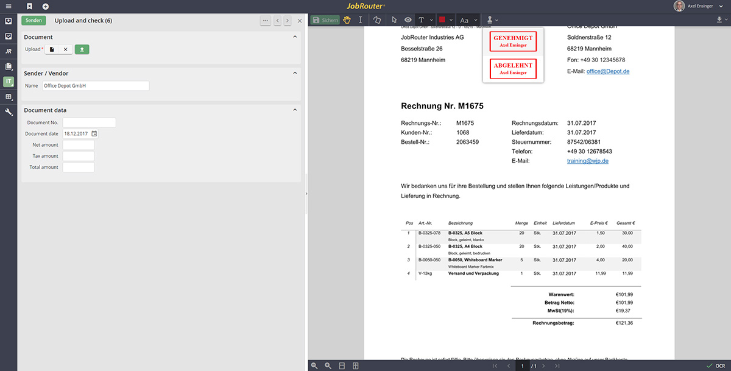The image size is (731, 371).
Task: Choose the GENEHMIGT stamp
Action: pyautogui.click(x=513, y=41)
